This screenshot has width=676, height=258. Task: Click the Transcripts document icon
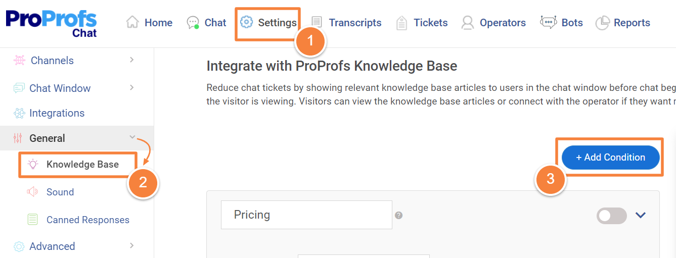[x=317, y=23]
